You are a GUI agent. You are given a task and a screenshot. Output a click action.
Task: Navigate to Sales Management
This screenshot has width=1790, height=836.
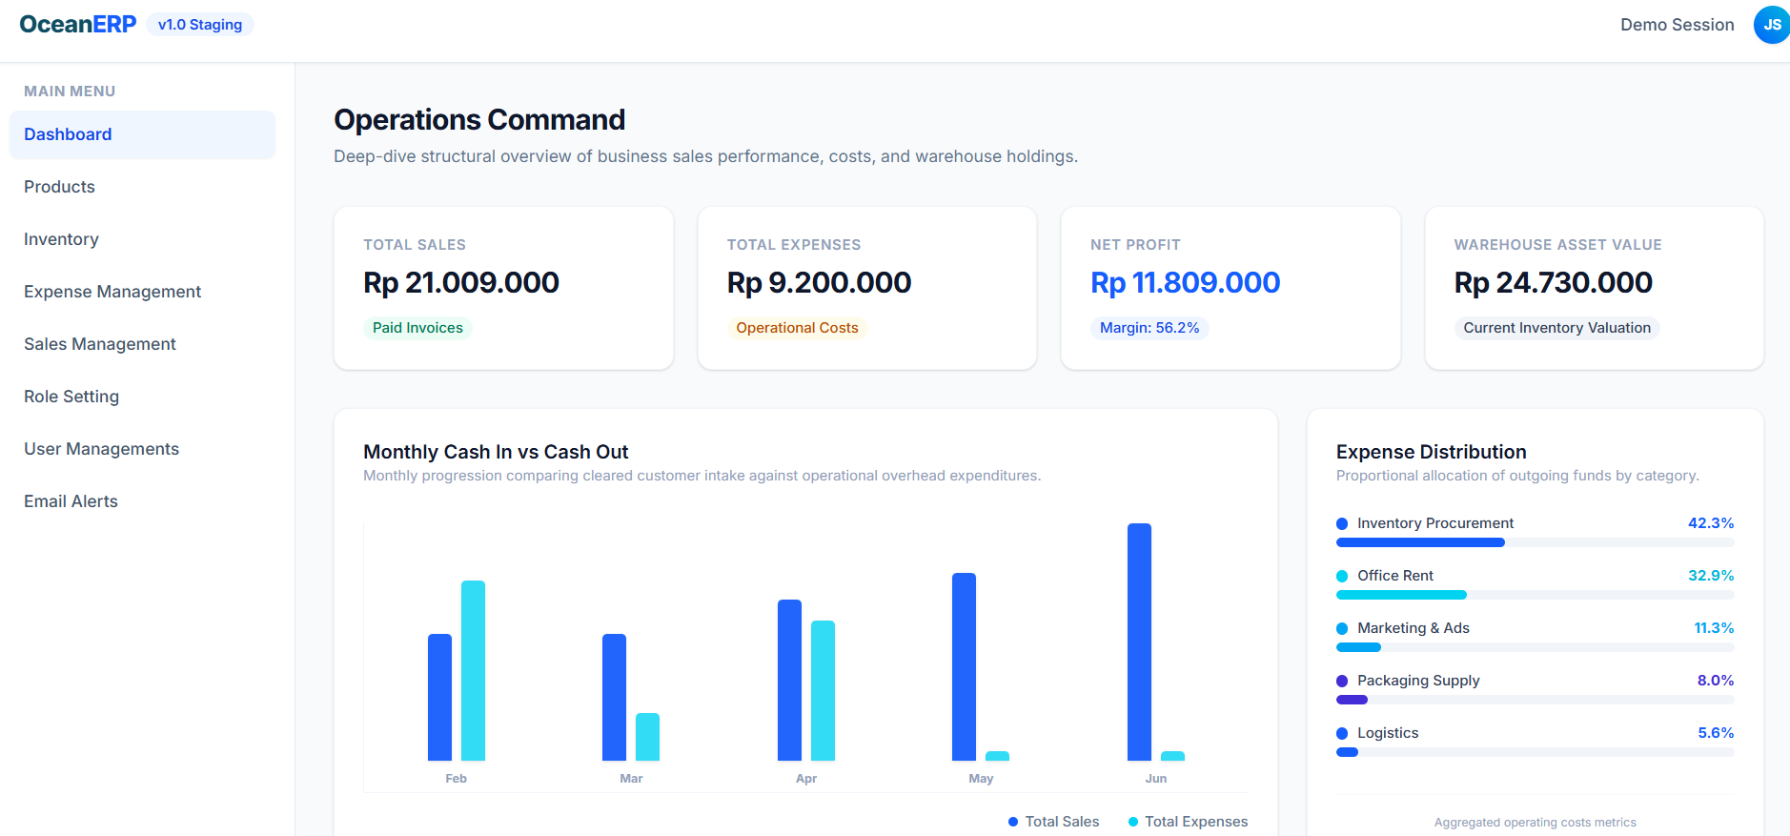click(x=142, y=344)
